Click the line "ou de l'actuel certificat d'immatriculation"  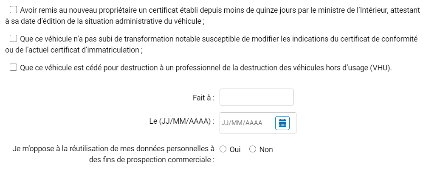[74, 50]
